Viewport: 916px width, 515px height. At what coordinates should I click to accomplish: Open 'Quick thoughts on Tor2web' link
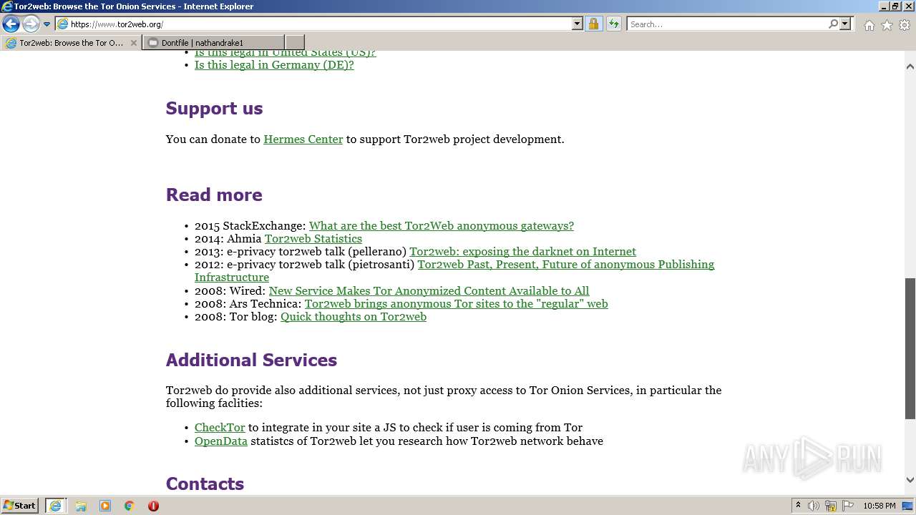tap(354, 316)
